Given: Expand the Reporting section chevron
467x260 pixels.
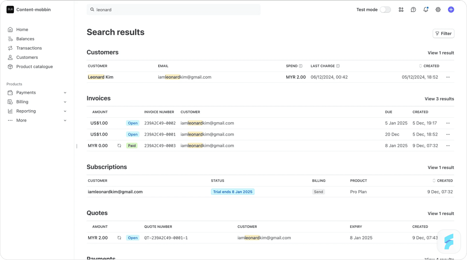Looking at the screenshot, I should click(65, 111).
